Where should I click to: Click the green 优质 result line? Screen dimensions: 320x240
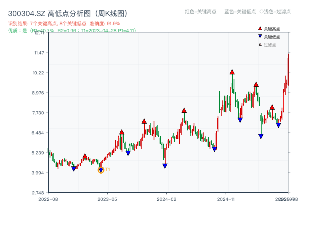point(72,31)
